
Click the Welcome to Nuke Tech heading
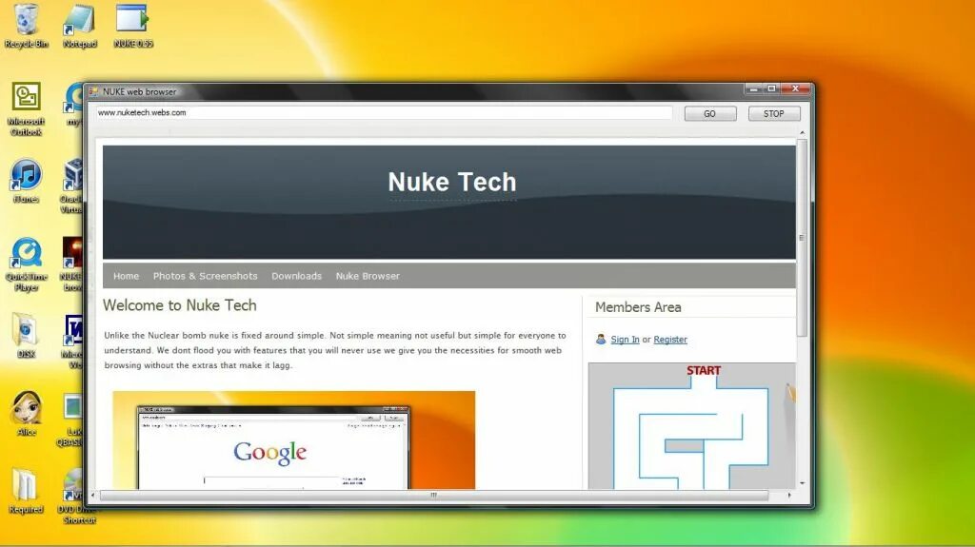click(x=180, y=305)
